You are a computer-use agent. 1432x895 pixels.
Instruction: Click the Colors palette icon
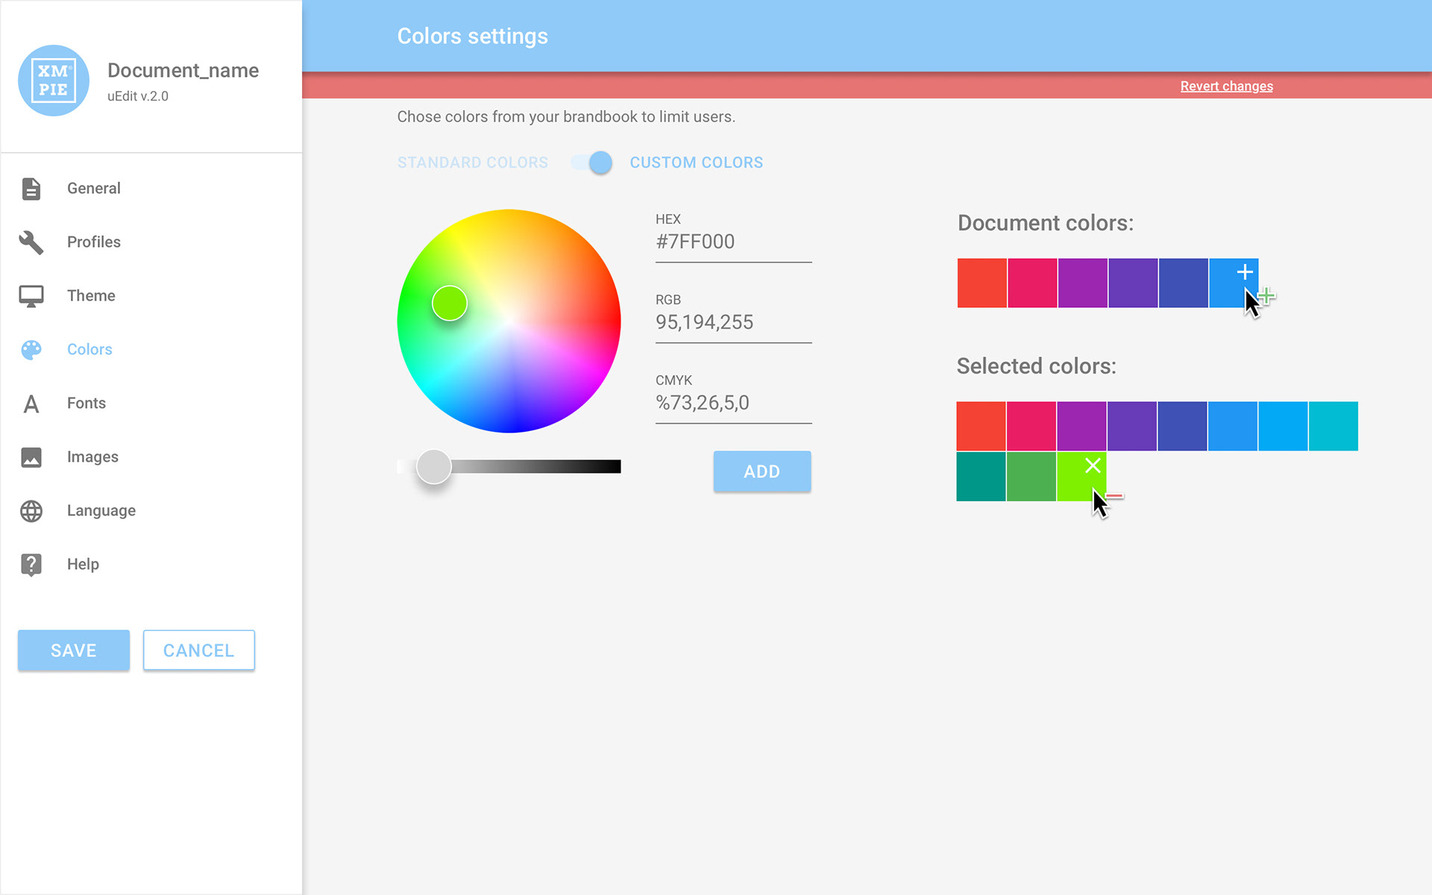pos(31,350)
